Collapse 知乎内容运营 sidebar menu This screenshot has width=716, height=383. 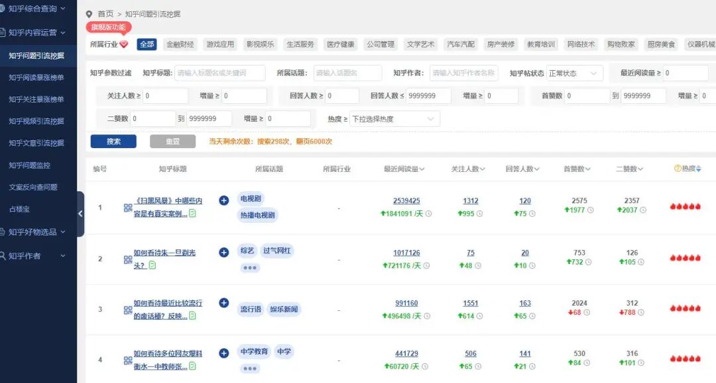(x=36, y=32)
